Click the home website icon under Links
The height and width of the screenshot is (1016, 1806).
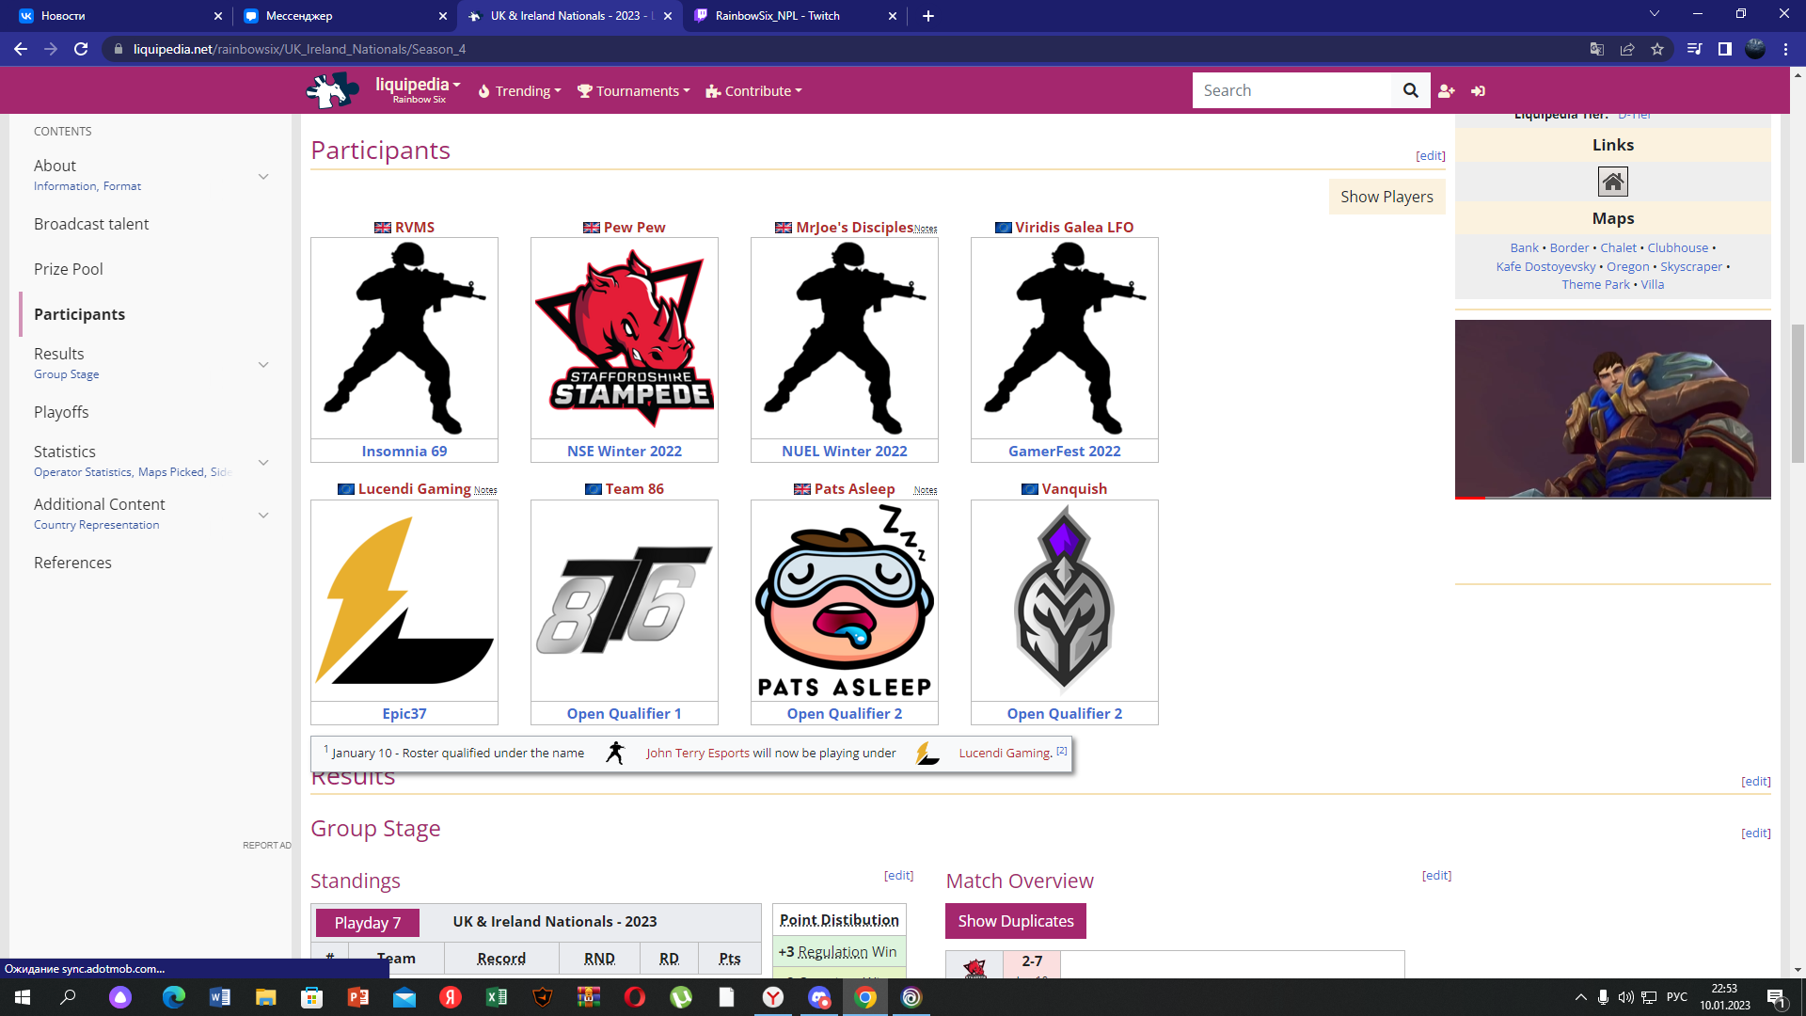[1612, 182]
